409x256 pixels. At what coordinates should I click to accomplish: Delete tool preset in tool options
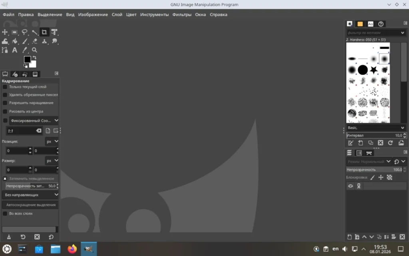[37, 237]
